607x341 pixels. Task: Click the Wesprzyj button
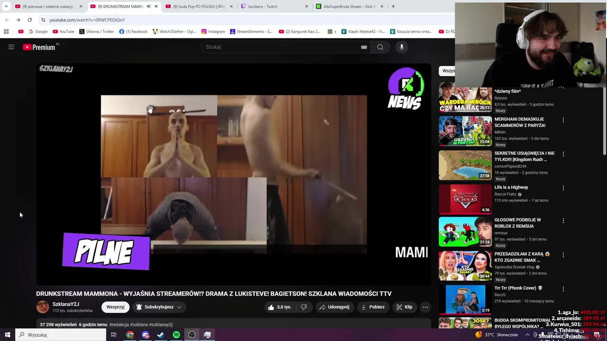coord(115,307)
